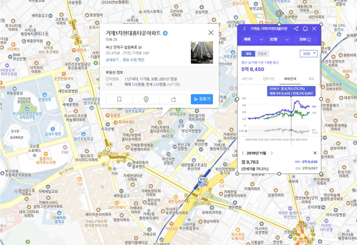357x245 pixels.
Task: Expand the 32평 dropdown in purple header
Action: (279, 39)
